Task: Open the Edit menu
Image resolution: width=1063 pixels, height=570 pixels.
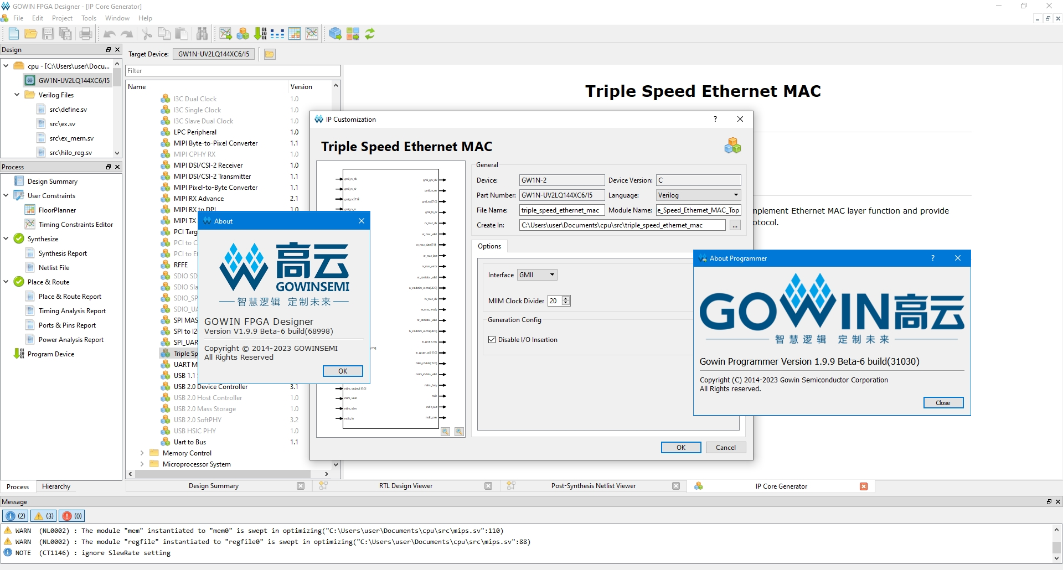Action: (x=38, y=18)
